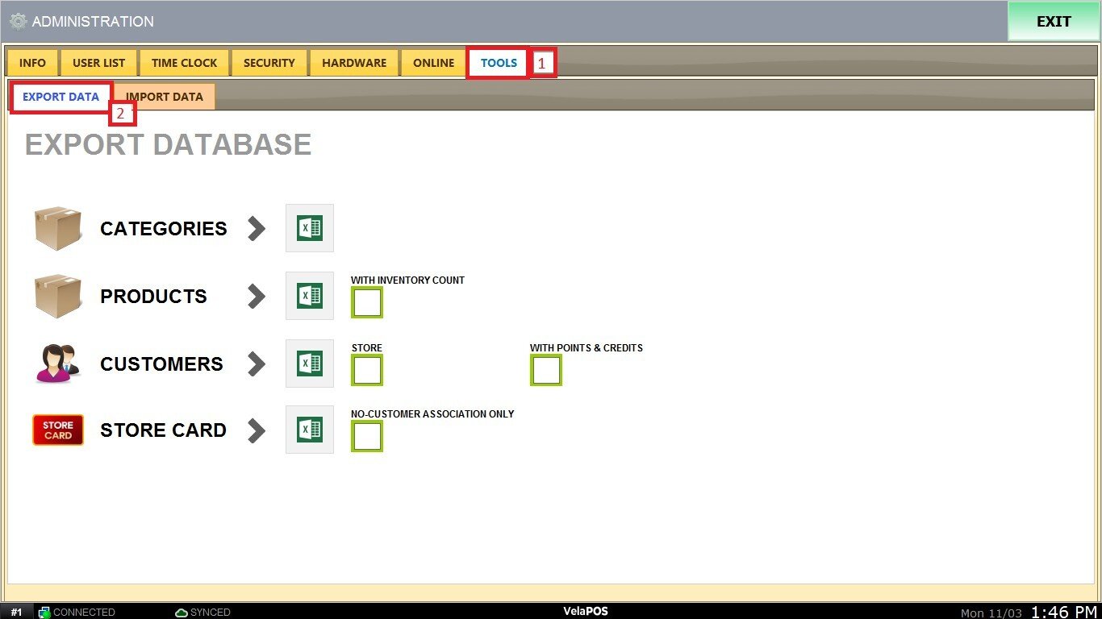Open the Security tab
Viewport: 1102px width, 619px height.
coord(269,63)
